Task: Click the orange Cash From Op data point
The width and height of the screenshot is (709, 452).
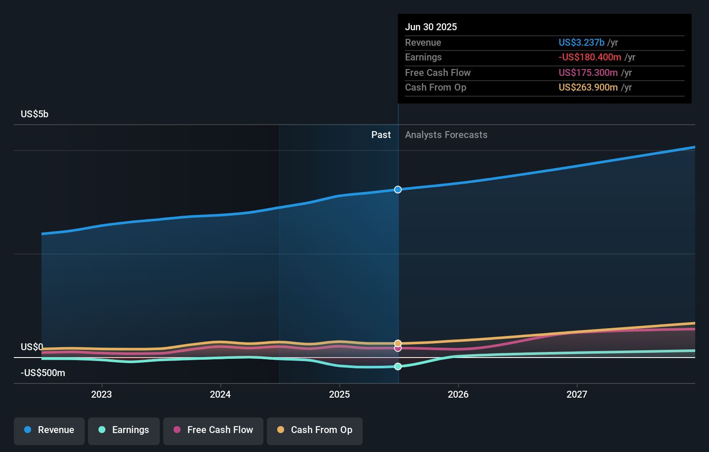Action: [x=398, y=343]
